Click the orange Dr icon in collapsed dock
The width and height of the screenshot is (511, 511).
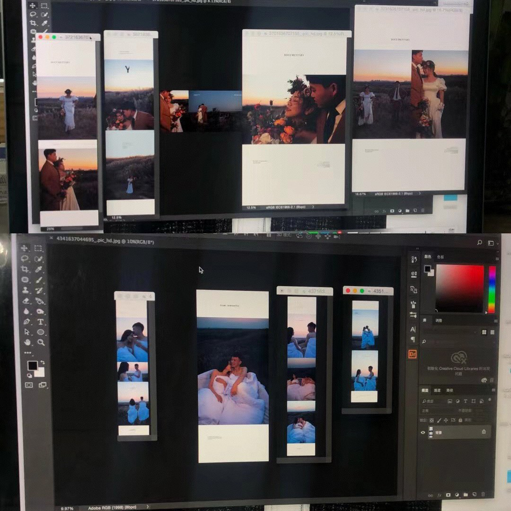pyautogui.click(x=412, y=354)
